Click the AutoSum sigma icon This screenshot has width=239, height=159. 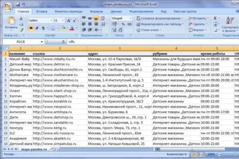pyautogui.click(x=215, y=18)
